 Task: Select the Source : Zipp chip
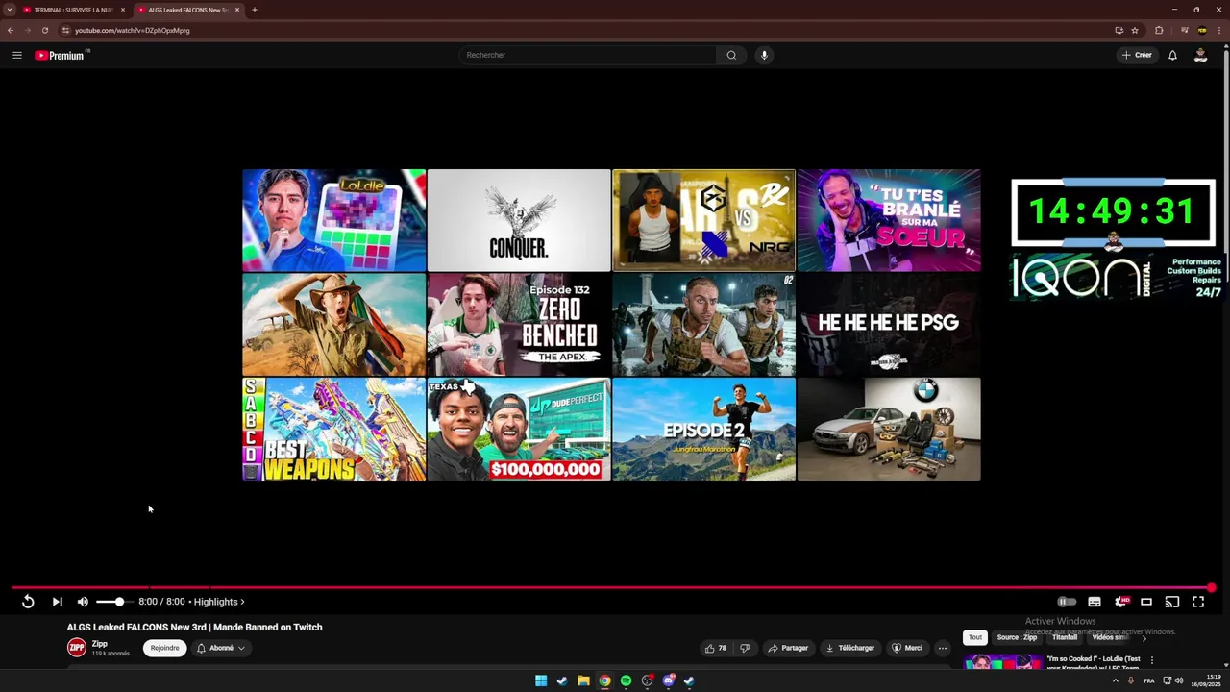[1017, 637]
